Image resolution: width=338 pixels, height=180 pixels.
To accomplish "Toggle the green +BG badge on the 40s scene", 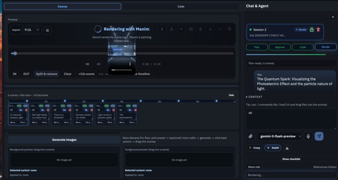I will [x=107, y=106].
